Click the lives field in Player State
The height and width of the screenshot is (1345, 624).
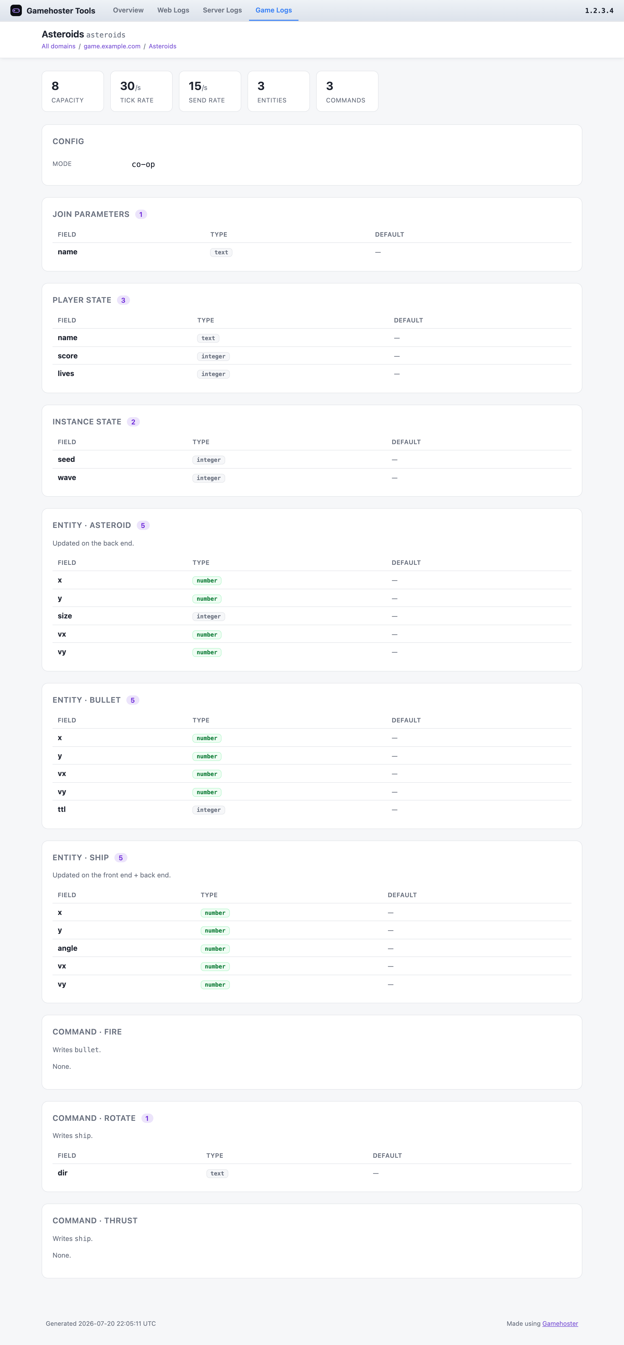coord(66,373)
